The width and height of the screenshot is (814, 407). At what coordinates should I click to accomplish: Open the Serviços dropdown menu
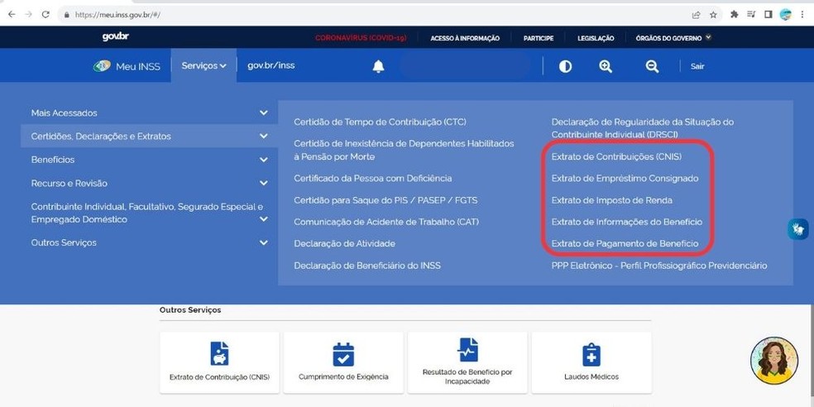(x=203, y=65)
